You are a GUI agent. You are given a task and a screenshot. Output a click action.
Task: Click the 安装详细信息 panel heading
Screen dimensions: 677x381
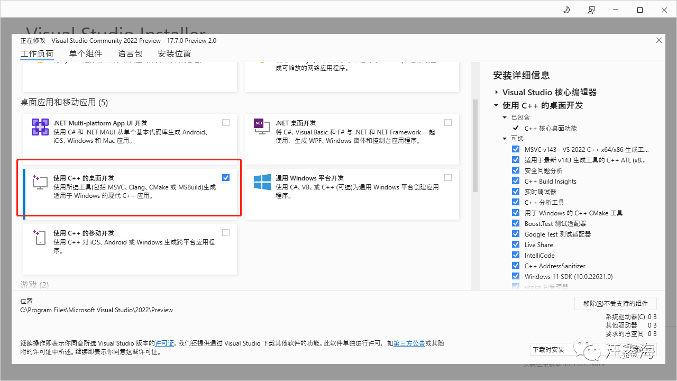tap(522, 75)
